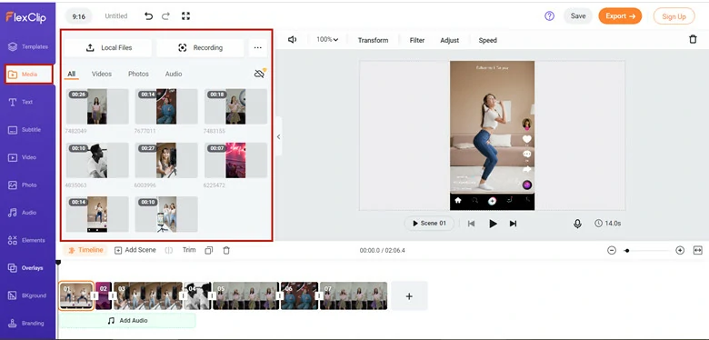Viewport: 709px width, 340px height.
Task: Duplicate the scene using the copy icon
Action: (208, 251)
